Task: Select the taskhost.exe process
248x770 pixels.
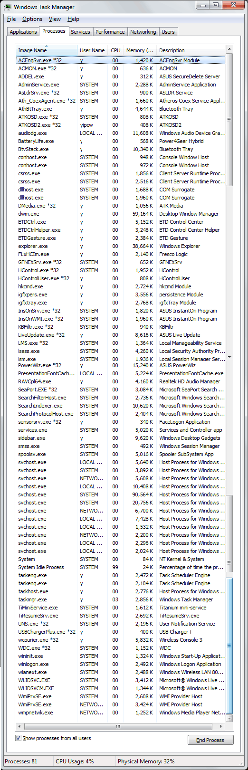Action: pyautogui.click(x=121, y=591)
